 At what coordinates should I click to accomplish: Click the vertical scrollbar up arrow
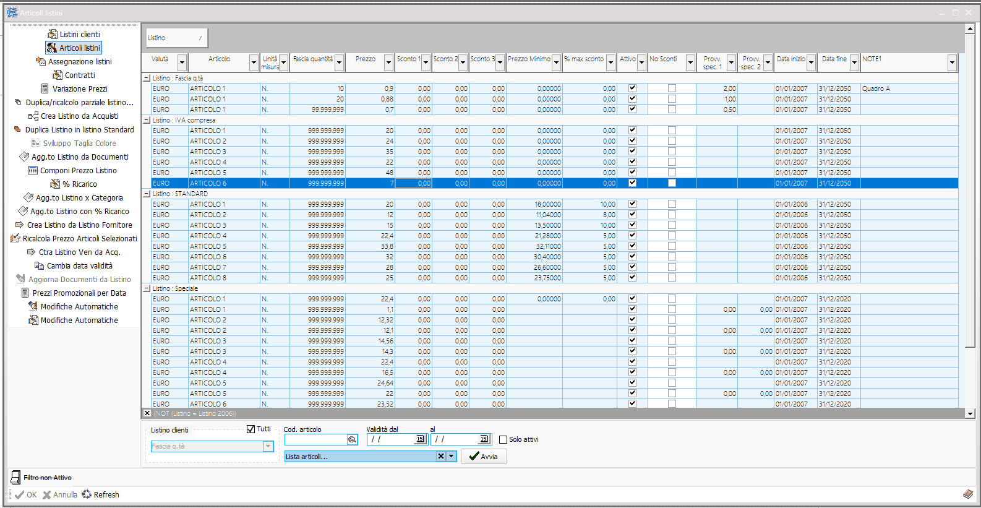970,28
